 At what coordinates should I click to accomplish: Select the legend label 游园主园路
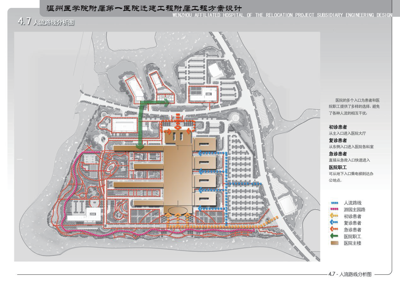355,209
